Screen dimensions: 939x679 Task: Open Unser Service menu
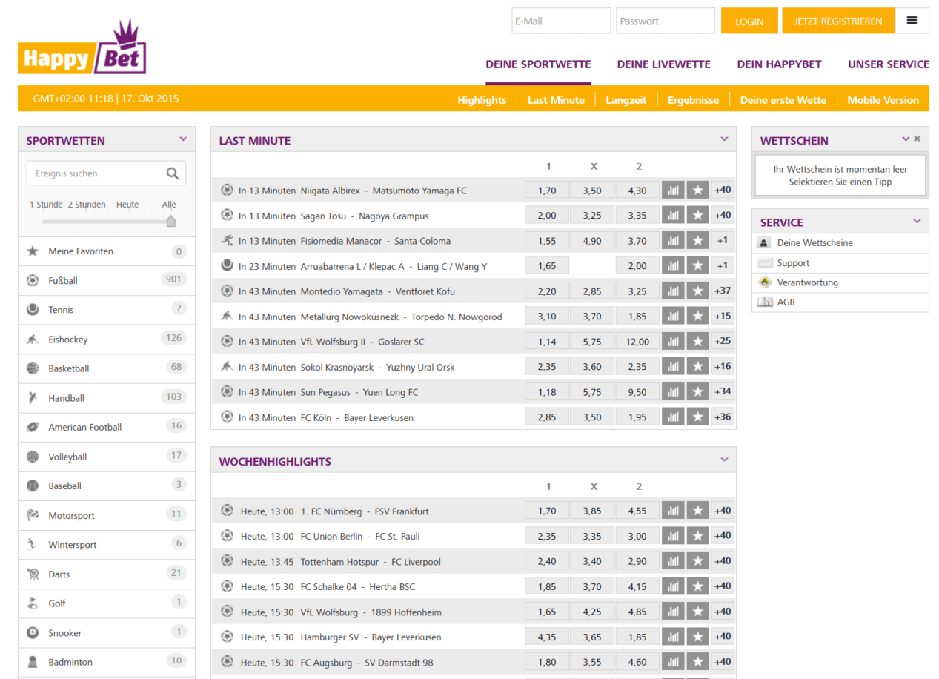(889, 64)
